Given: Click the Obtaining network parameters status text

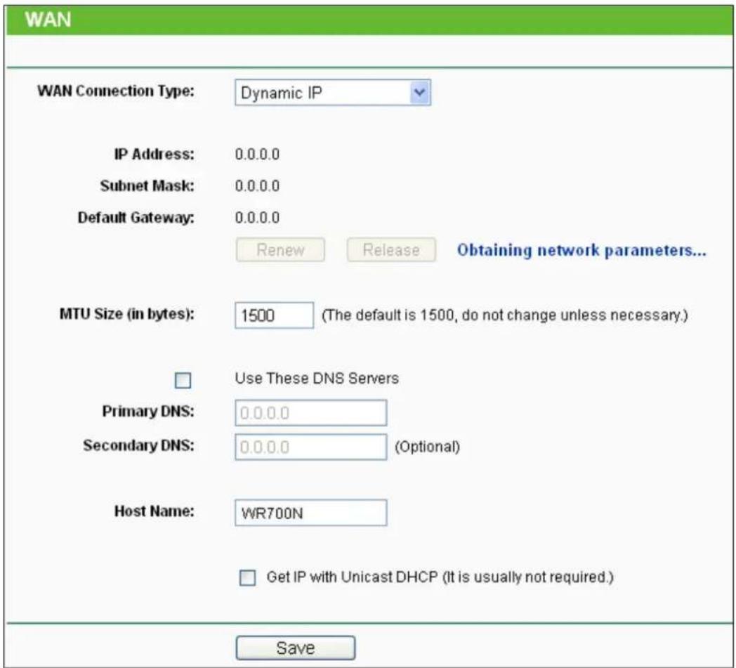Looking at the screenshot, I should pyautogui.click(x=581, y=250).
